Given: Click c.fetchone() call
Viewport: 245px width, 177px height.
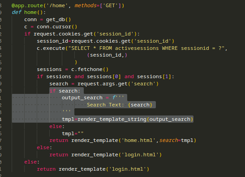Looking at the screenshot, I should 90,70.
